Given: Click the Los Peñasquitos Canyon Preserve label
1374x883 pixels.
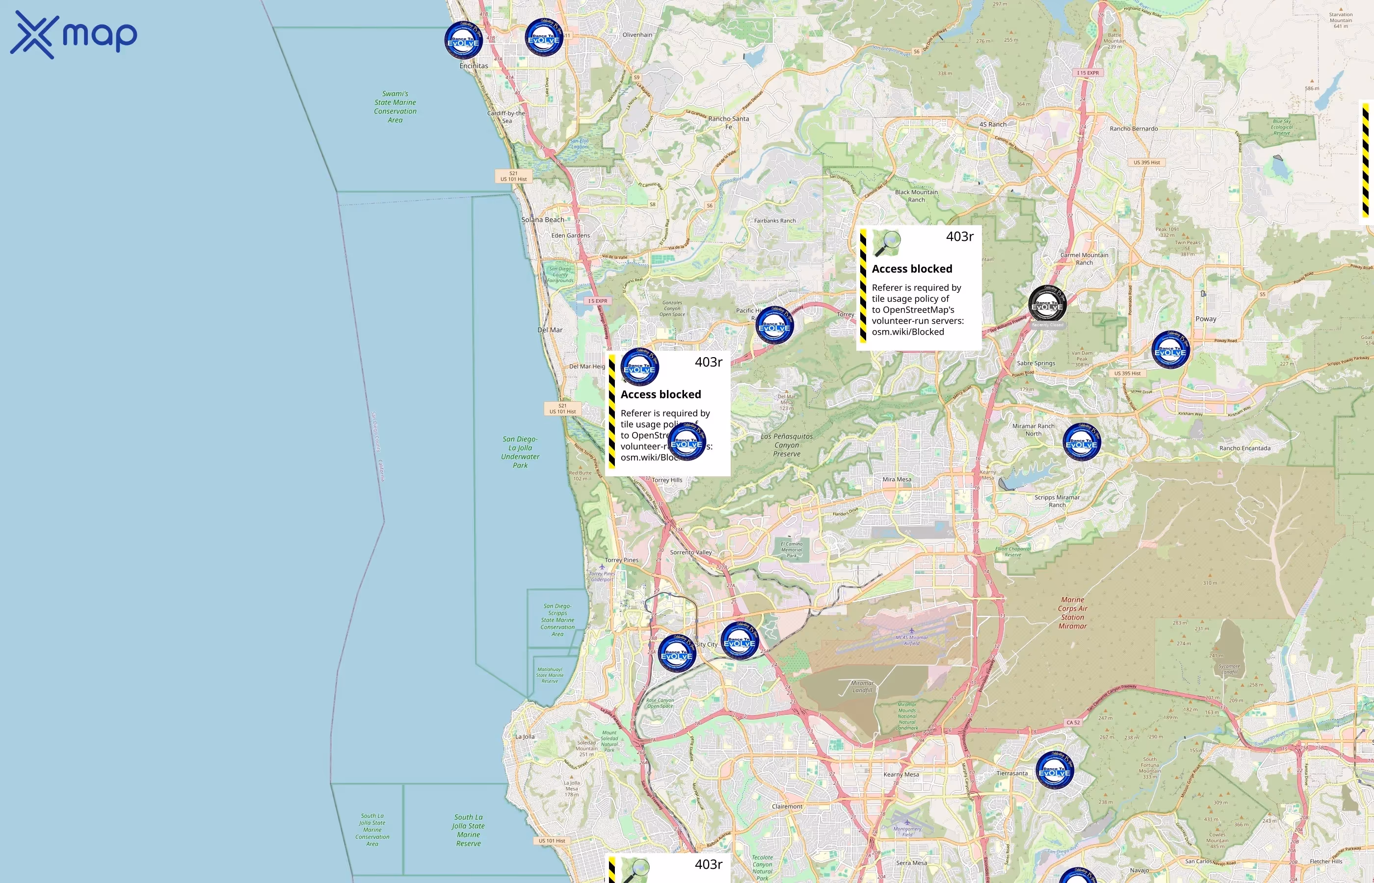Looking at the screenshot, I should coord(786,445).
